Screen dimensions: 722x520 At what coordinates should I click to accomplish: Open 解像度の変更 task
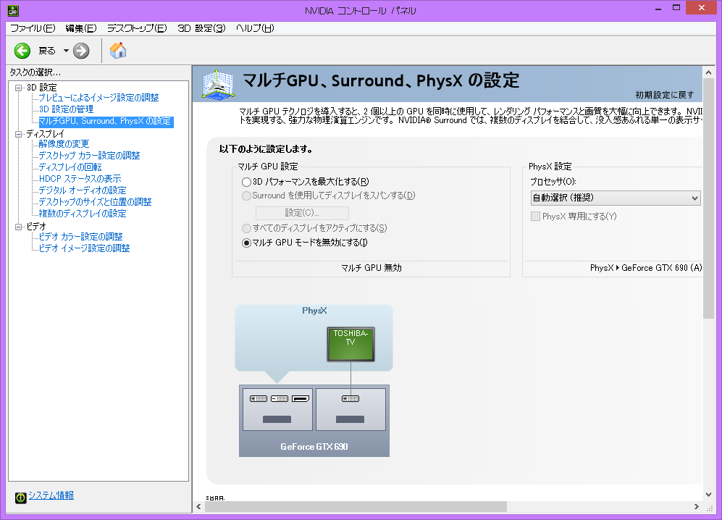point(64,143)
